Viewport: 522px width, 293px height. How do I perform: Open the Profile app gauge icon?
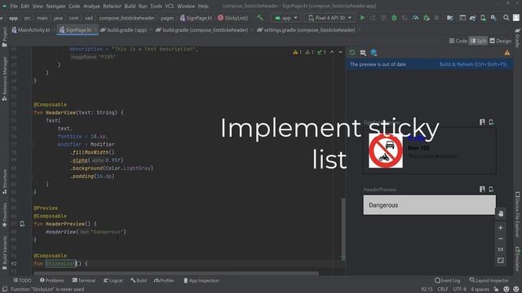point(415,18)
